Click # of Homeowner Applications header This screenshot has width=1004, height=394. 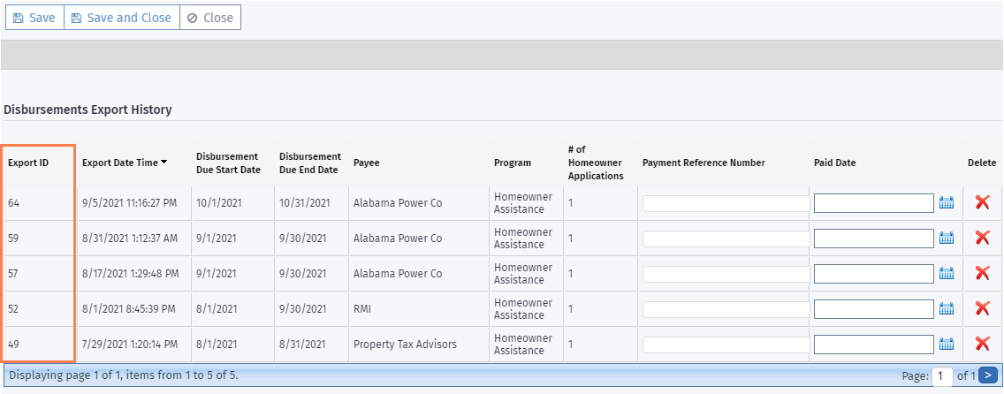click(596, 163)
